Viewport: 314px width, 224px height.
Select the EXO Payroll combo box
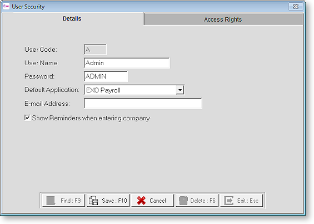tap(134, 90)
